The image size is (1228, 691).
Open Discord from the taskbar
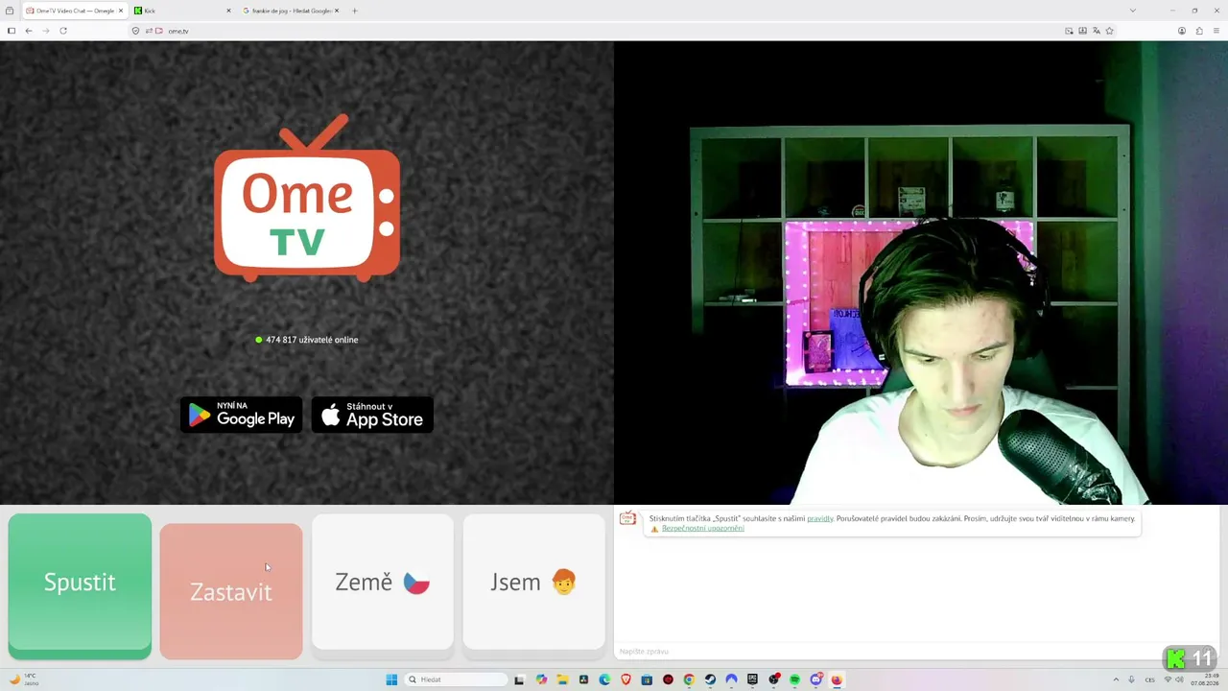815,679
